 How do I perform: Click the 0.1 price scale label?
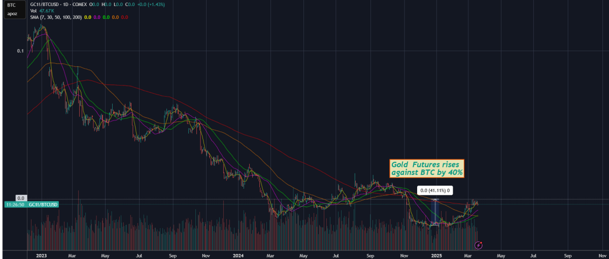(20, 51)
